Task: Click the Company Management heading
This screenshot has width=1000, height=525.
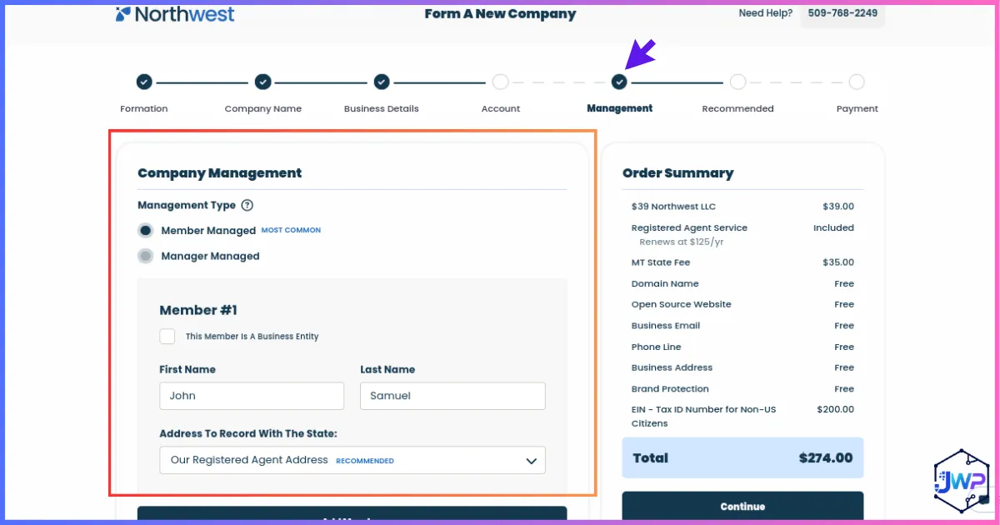Action: pos(219,173)
